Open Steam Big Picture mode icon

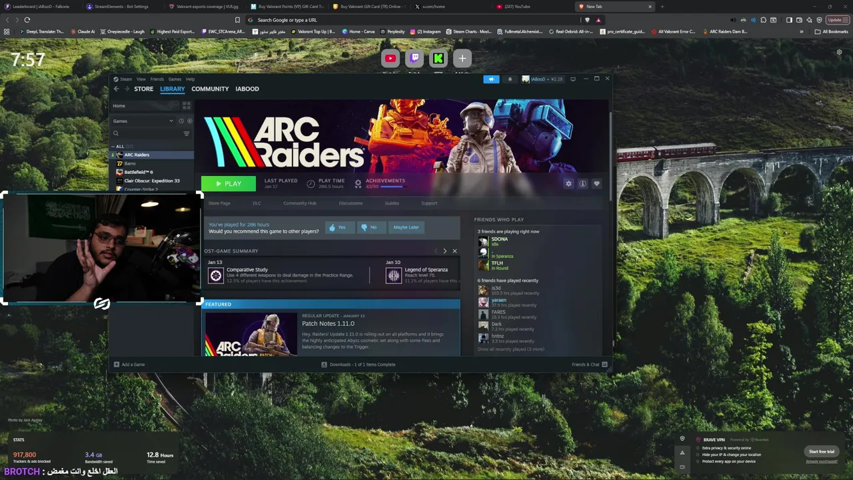pos(572,79)
